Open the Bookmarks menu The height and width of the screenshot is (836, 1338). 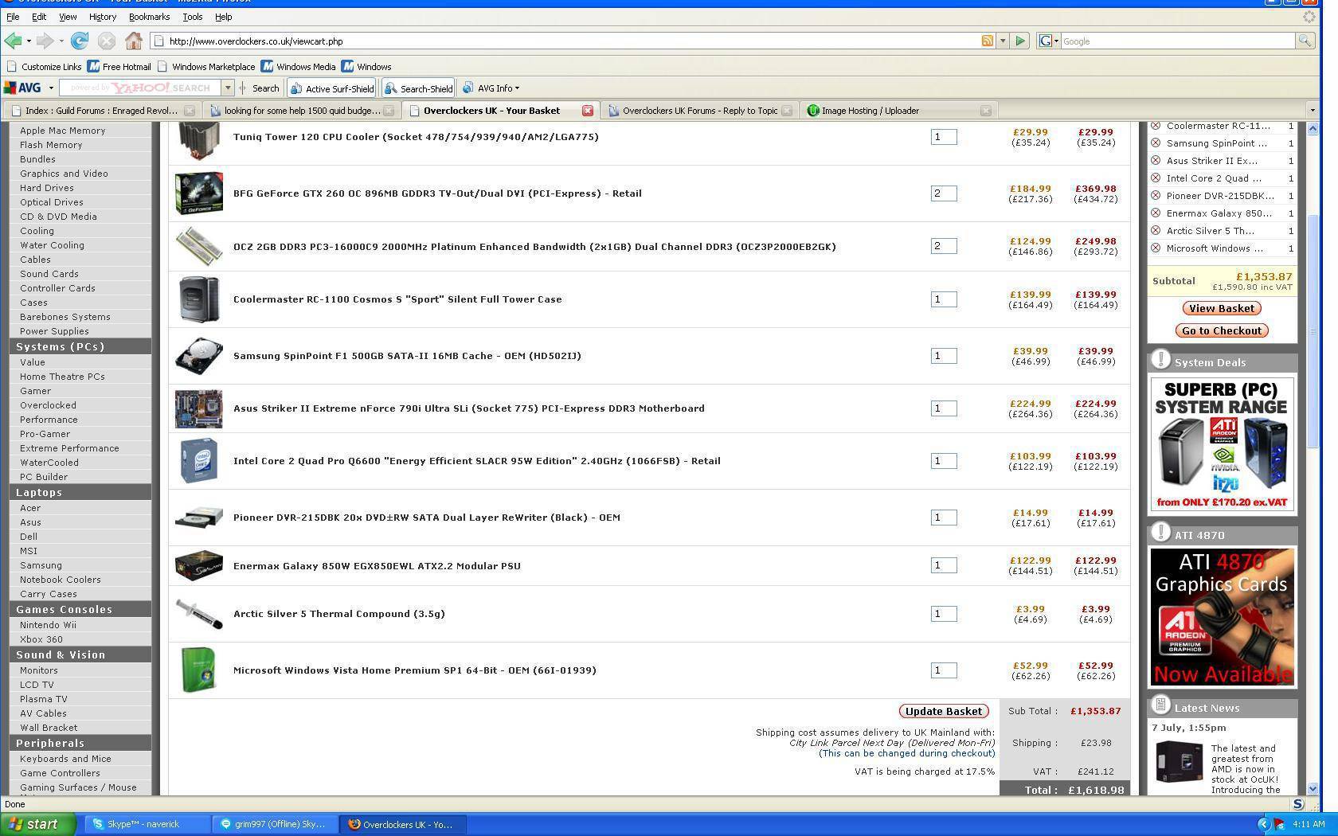[149, 17]
